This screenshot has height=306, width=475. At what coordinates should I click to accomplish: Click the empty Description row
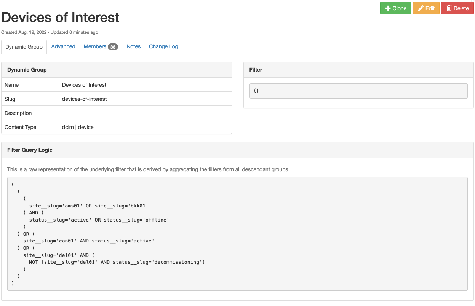116,113
